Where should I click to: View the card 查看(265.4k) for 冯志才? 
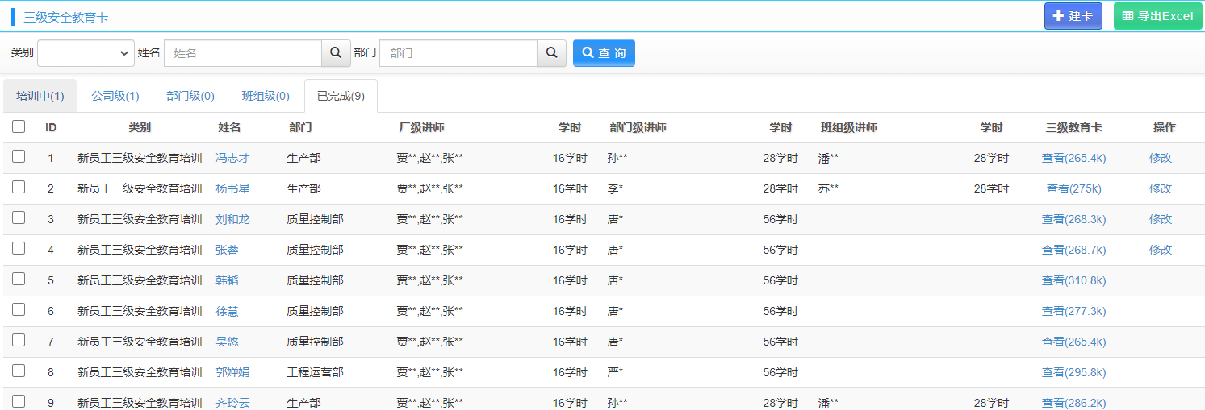coord(1073,158)
